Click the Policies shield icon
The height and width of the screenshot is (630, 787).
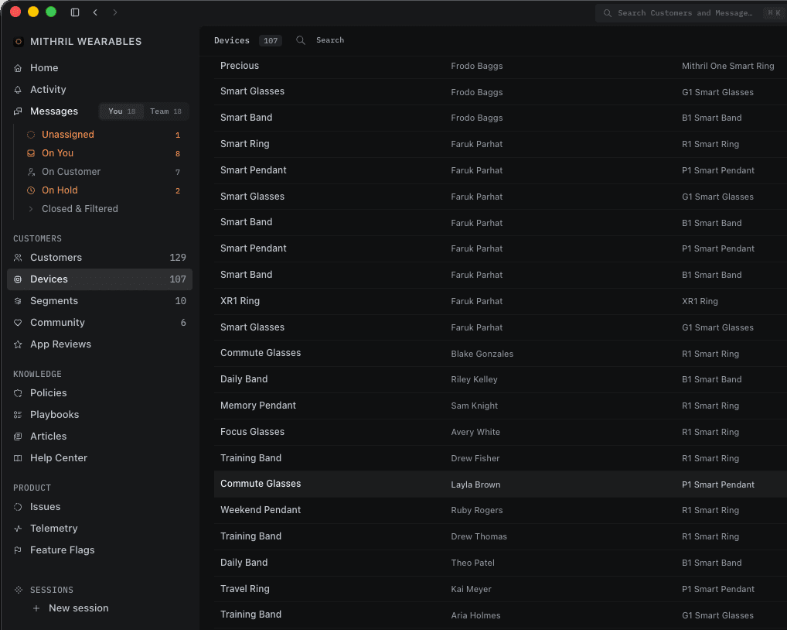click(18, 393)
